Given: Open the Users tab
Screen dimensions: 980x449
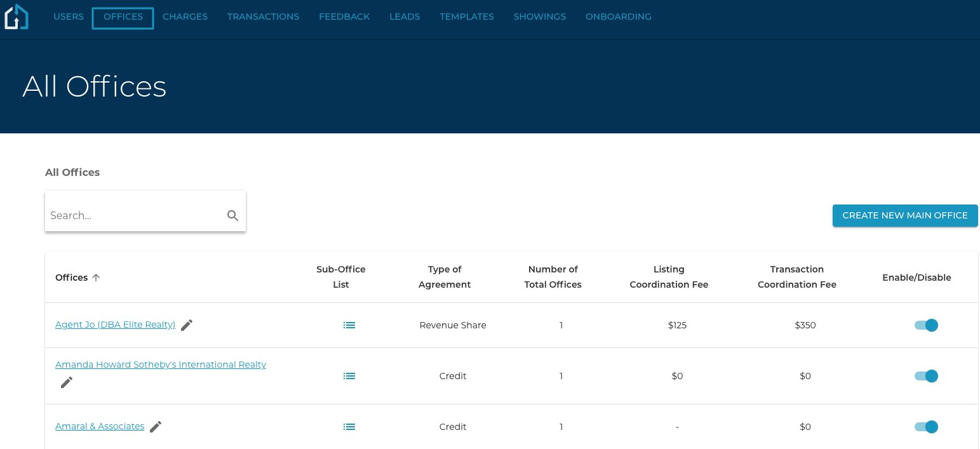Looking at the screenshot, I should [x=69, y=17].
